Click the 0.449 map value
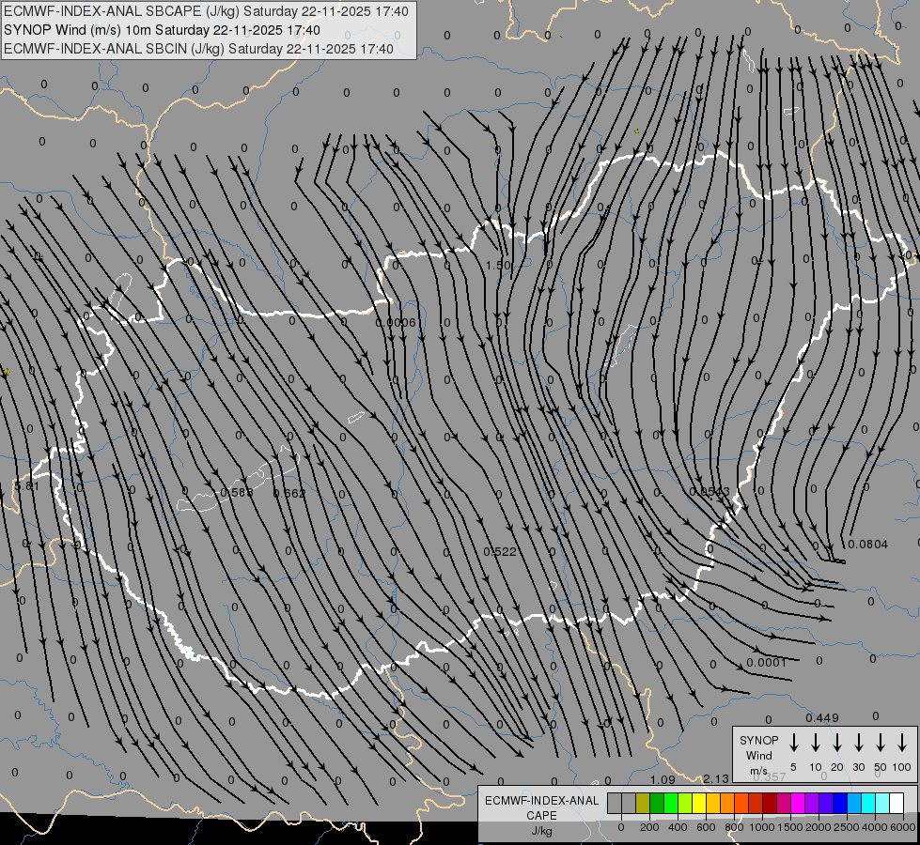920x845 pixels. pos(822,717)
